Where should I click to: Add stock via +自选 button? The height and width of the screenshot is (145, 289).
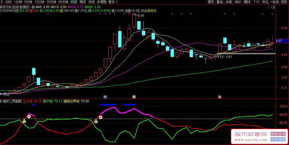(275, 2)
